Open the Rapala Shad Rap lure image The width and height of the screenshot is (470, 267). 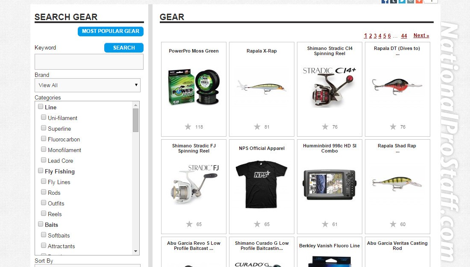pos(397,183)
